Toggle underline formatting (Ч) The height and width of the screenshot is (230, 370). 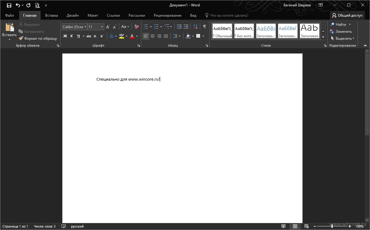(79, 36)
